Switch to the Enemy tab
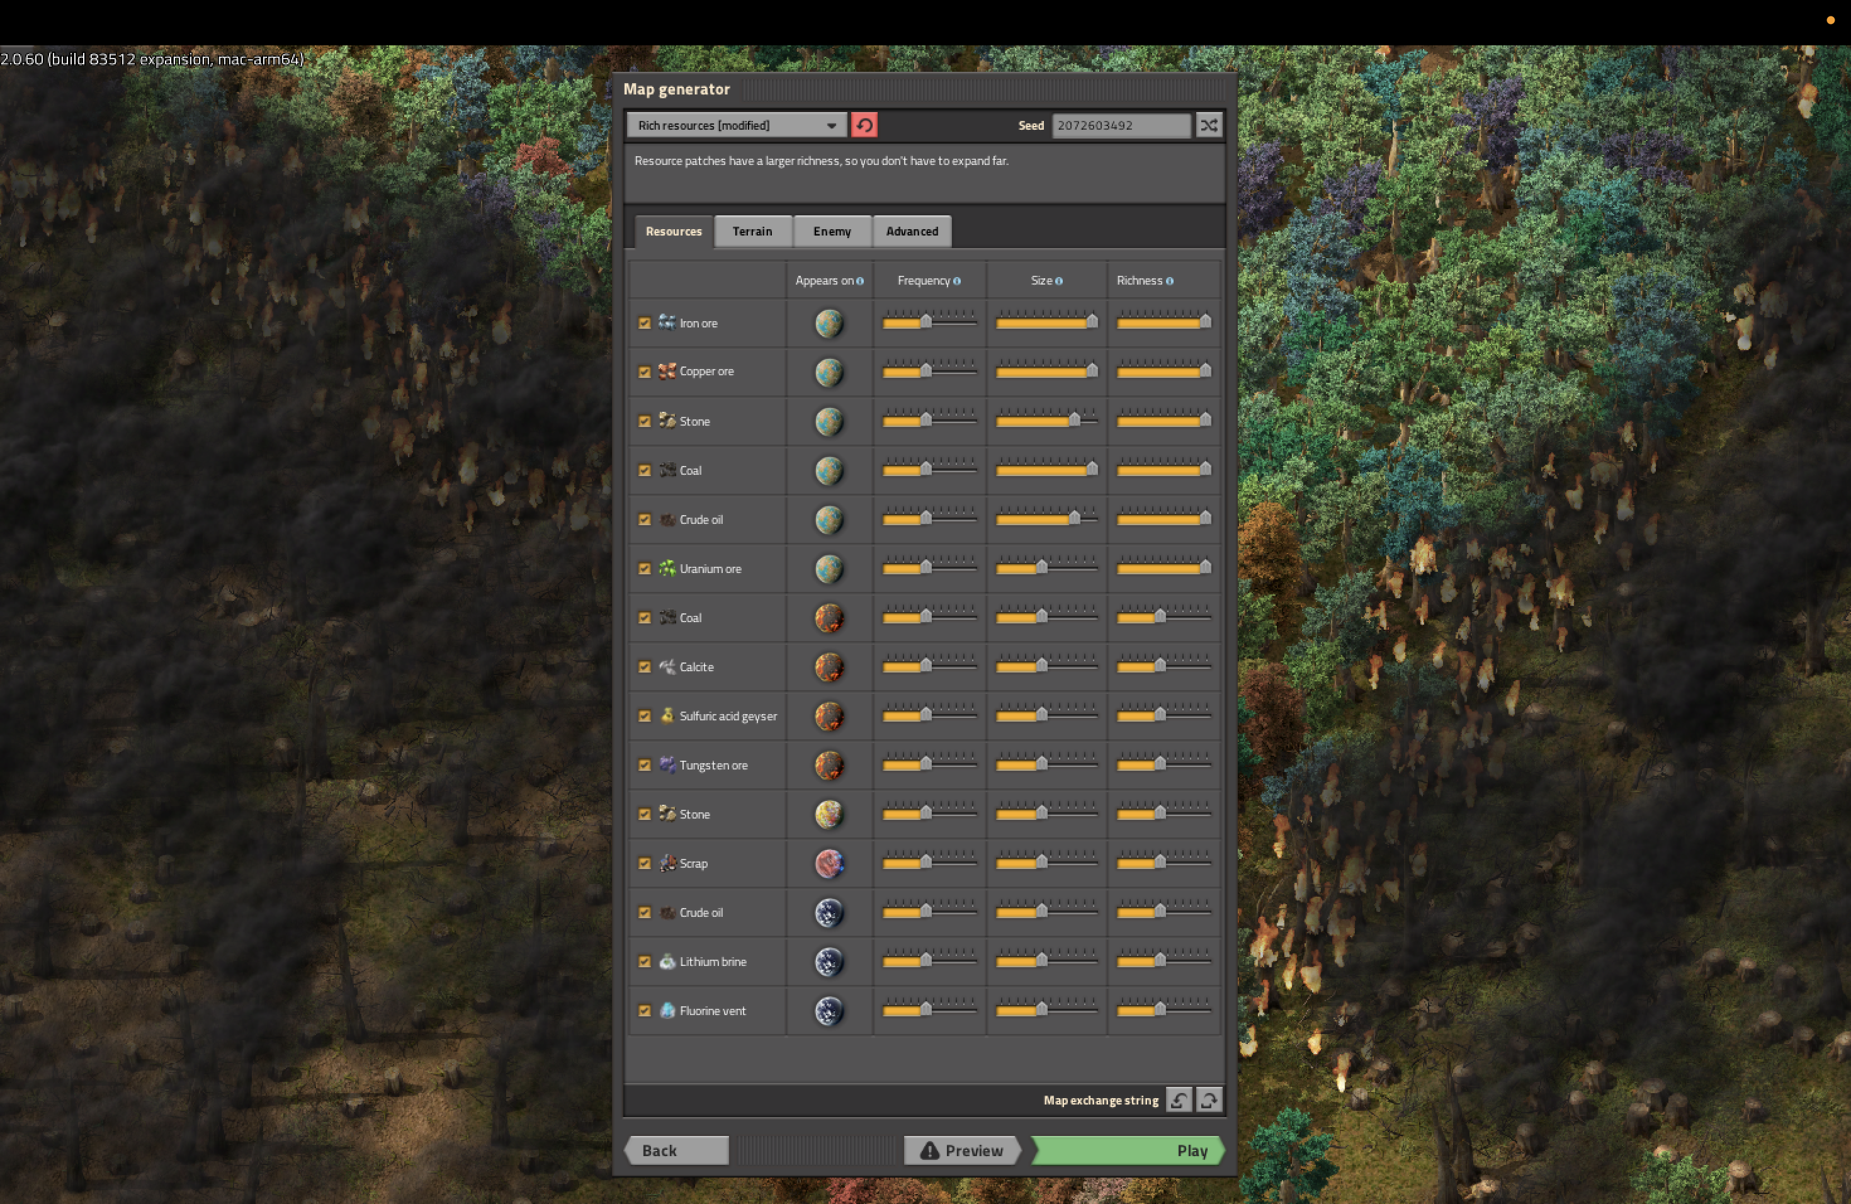The image size is (1851, 1204). pyautogui.click(x=832, y=231)
